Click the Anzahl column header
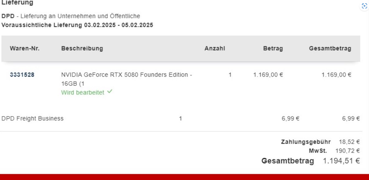This screenshot has width=369, height=180. (215, 49)
